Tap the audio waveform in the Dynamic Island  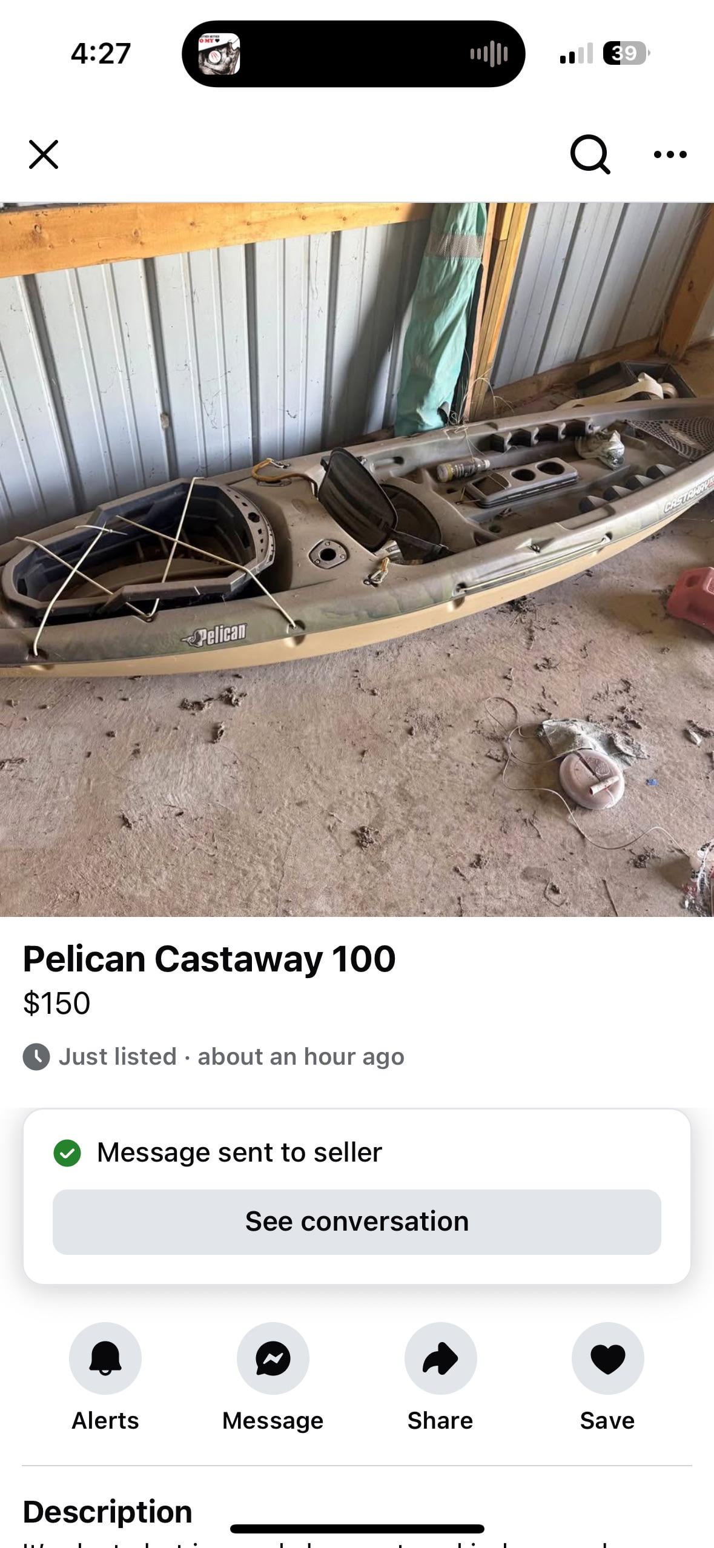click(489, 54)
